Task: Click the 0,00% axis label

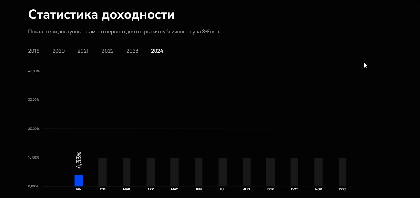Action: tap(33, 186)
